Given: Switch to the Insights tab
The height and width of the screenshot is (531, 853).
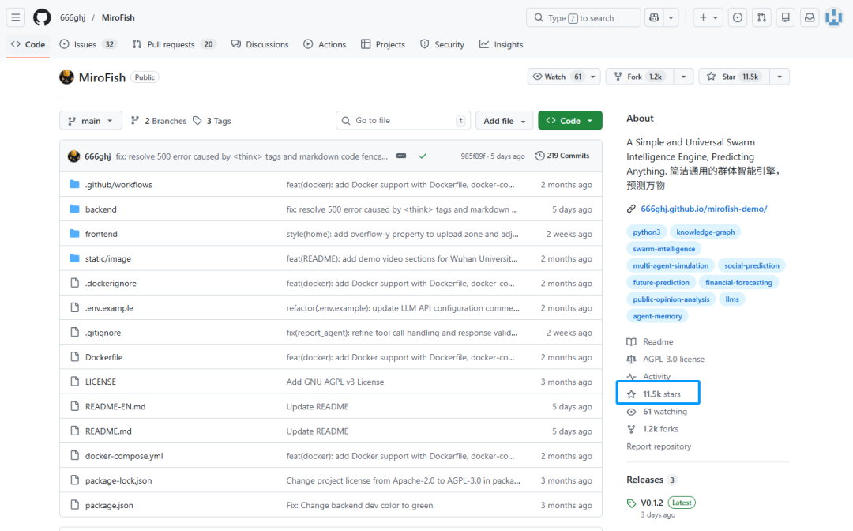Looking at the screenshot, I should (x=501, y=45).
